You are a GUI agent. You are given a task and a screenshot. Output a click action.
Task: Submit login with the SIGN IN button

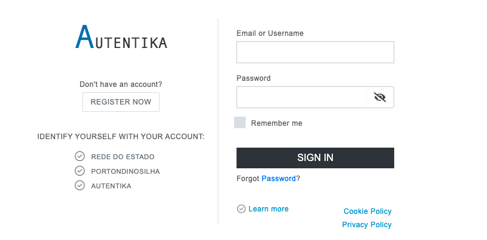pyautogui.click(x=315, y=158)
